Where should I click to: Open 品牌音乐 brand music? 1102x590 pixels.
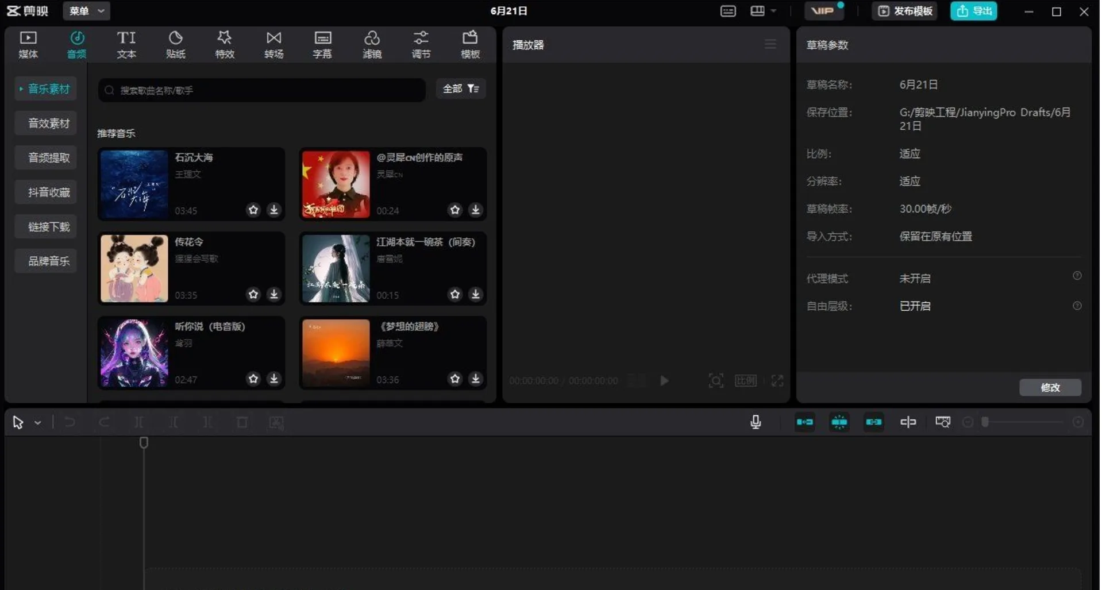tap(46, 261)
